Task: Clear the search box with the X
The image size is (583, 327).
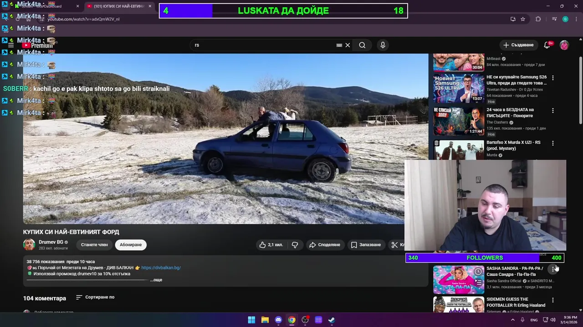Action: [348, 45]
